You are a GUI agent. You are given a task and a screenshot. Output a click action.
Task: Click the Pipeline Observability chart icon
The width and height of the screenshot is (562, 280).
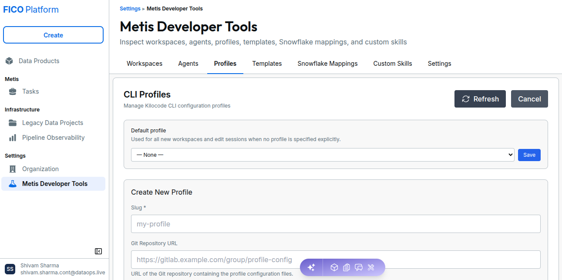(13, 138)
